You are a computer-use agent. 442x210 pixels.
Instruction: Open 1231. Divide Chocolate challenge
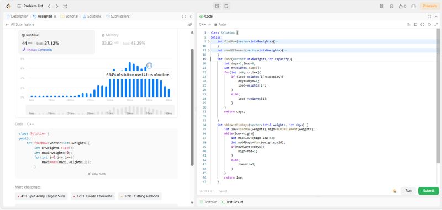tap(93, 196)
